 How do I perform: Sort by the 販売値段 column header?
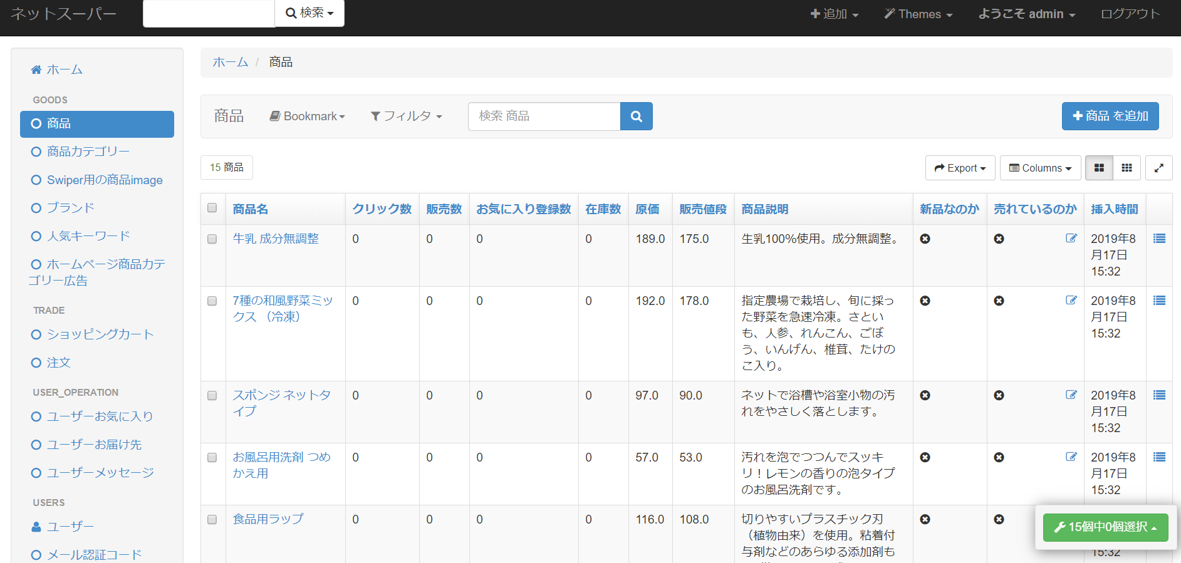coord(703,209)
